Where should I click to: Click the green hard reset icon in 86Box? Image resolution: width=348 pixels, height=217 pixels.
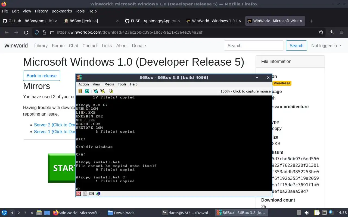click(x=87, y=91)
